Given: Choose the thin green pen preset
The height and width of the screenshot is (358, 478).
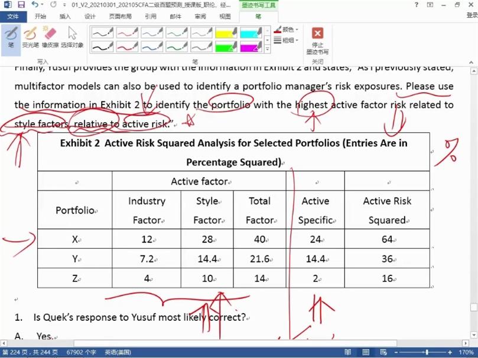Looking at the screenshot, I should coord(177,32).
